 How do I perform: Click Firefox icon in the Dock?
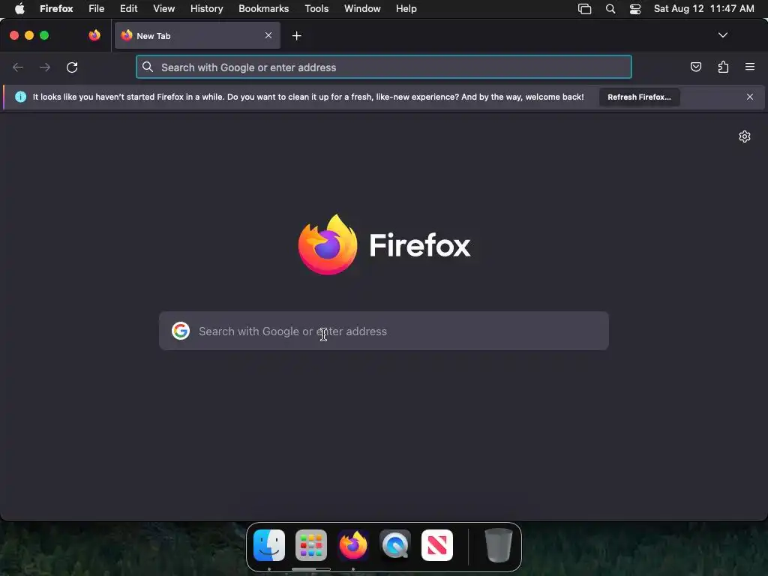(x=353, y=545)
